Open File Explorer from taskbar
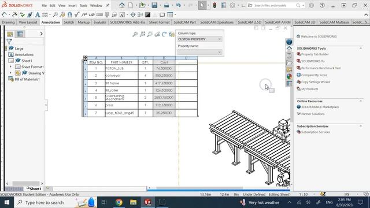The width and height of the screenshot is (370, 208). tap(134, 202)
